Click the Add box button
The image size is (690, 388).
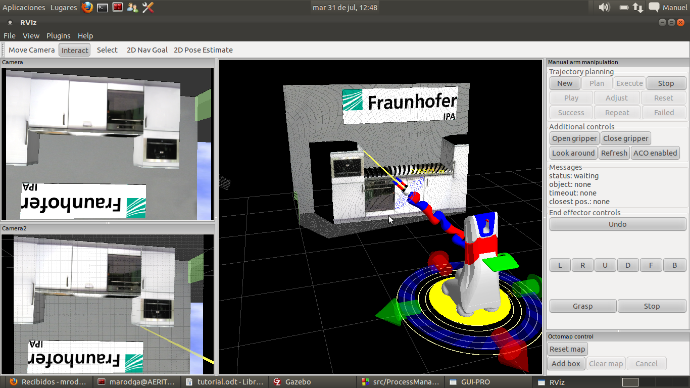pos(566,364)
